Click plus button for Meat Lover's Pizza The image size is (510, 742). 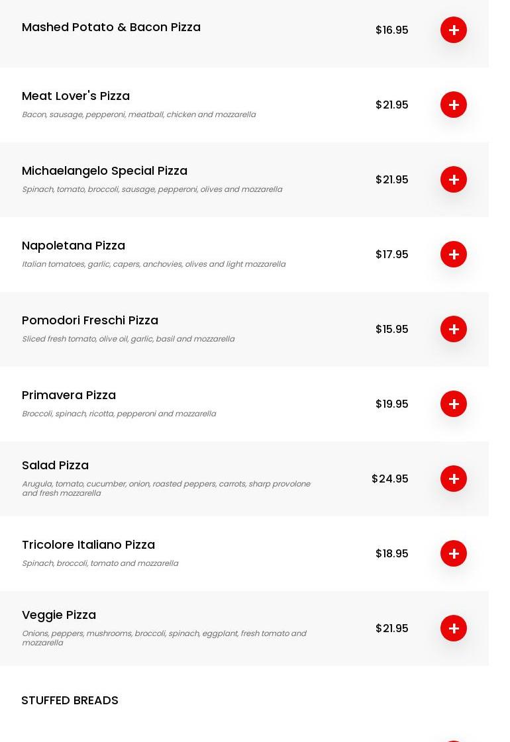[454, 105]
